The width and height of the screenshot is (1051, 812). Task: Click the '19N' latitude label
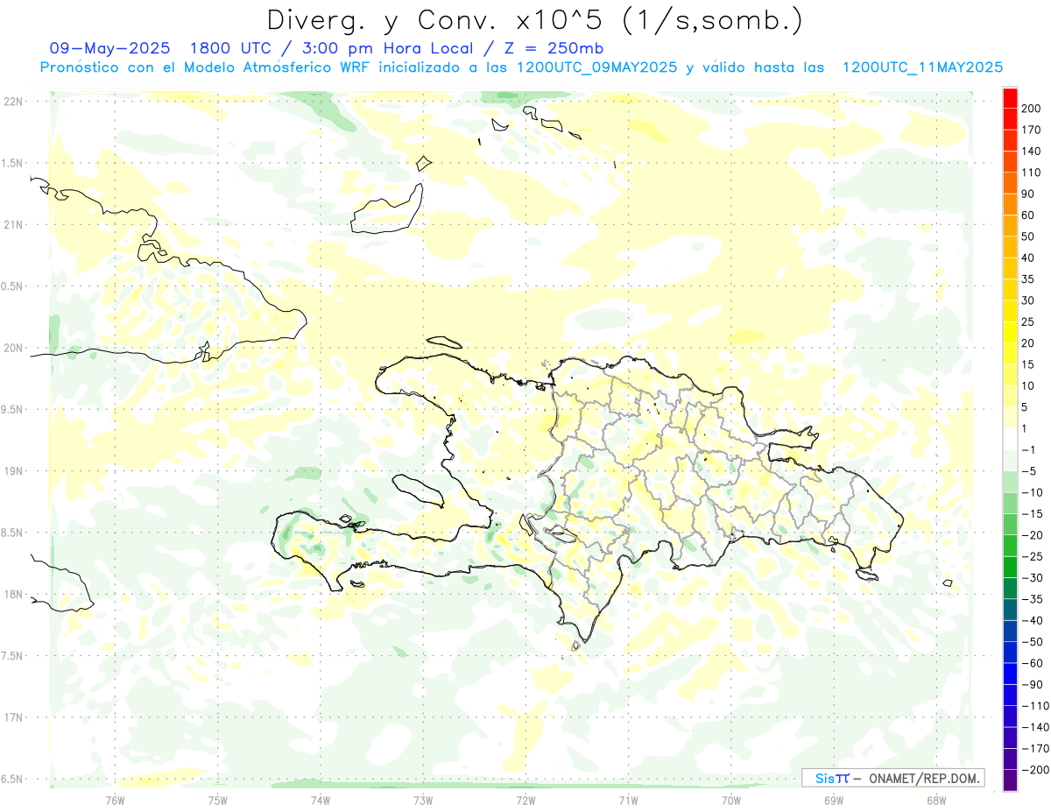[x=13, y=470]
